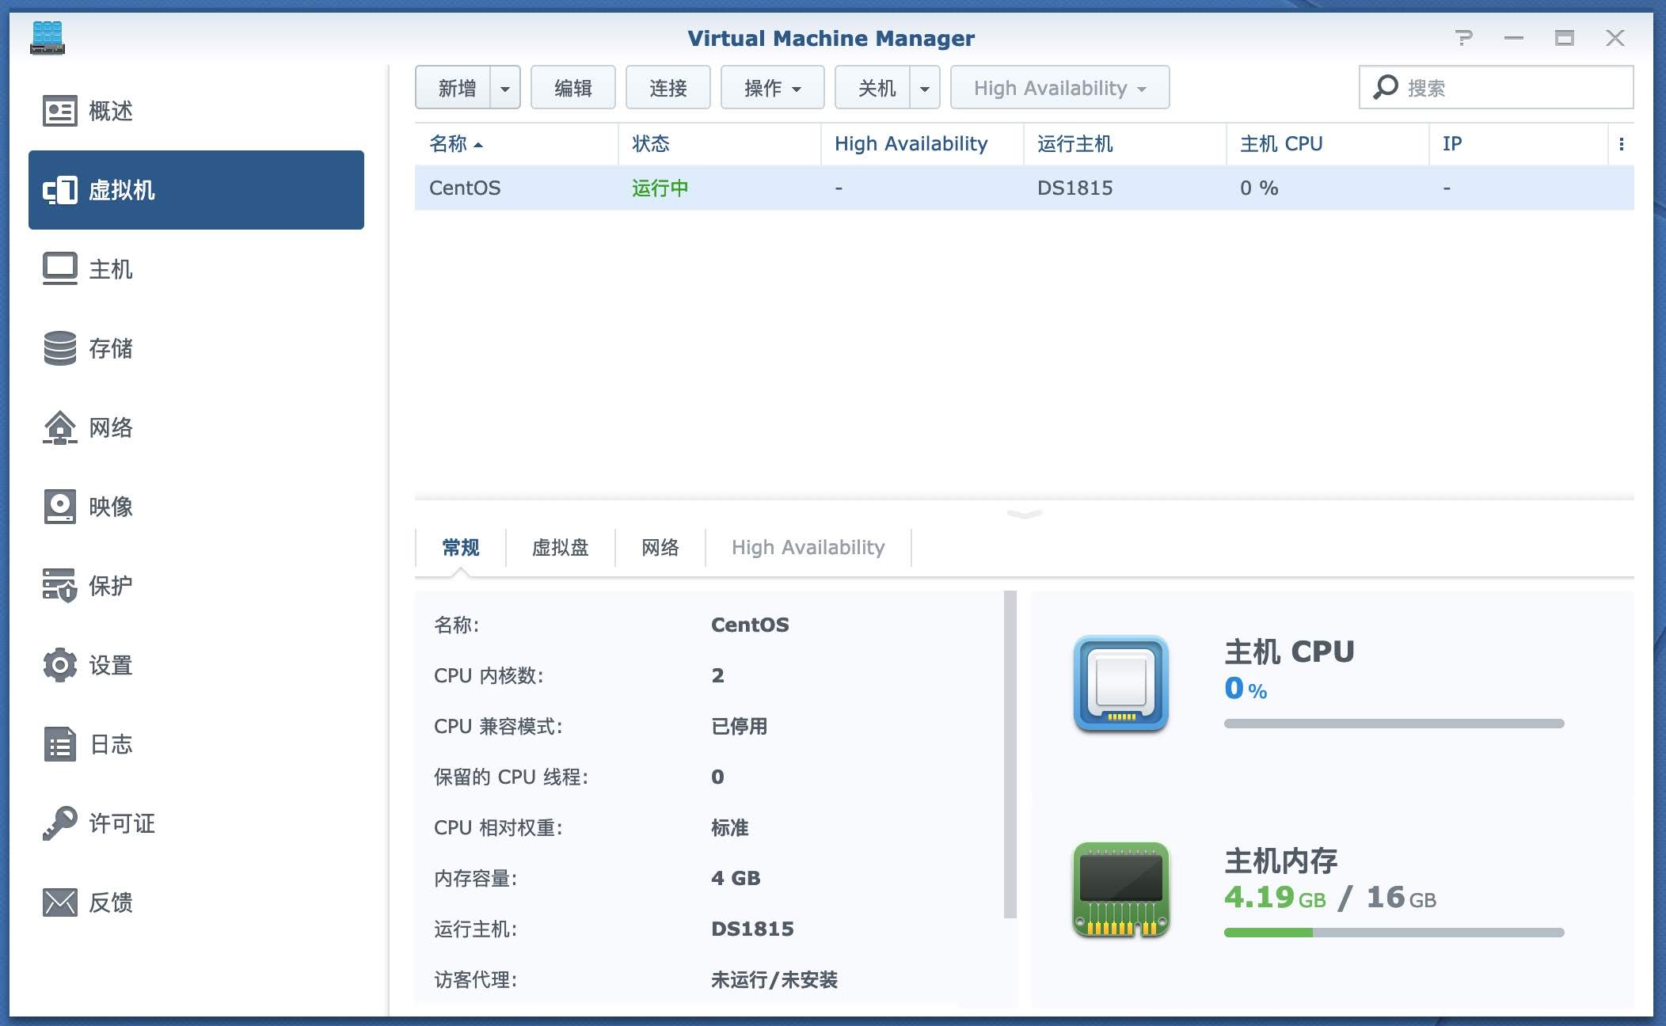Image resolution: width=1666 pixels, height=1026 pixels.
Task: Switch to the 虚拟盘 virtual disk tab
Action: (560, 547)
